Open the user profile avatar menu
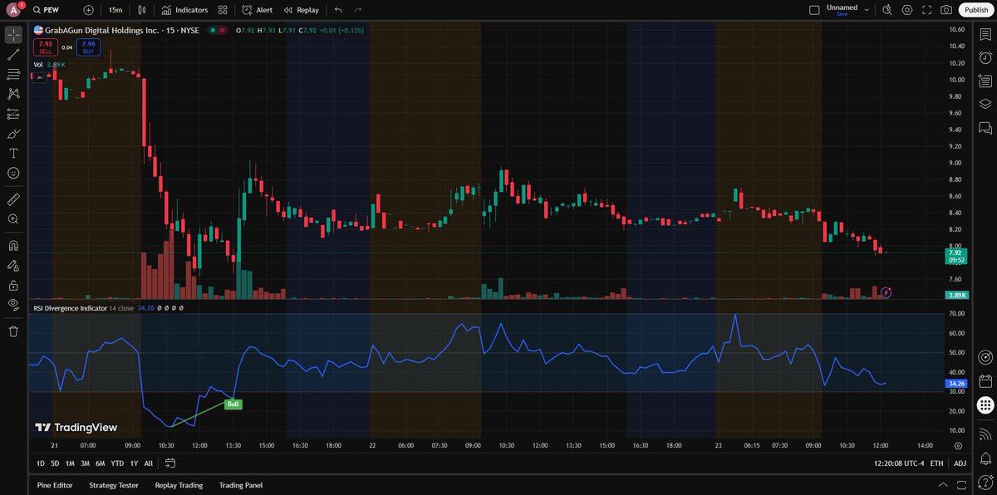Viewport: 997px width, 495px height. click(x=13, y=10)
